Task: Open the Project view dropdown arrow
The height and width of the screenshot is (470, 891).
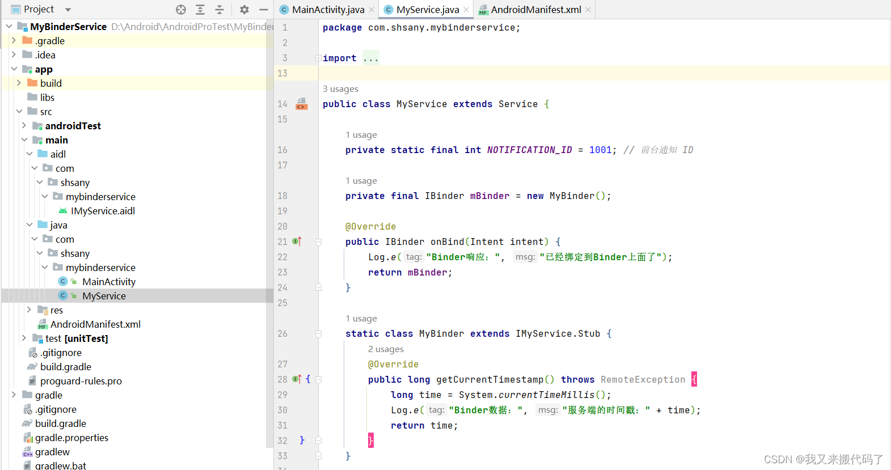Action: pos(68,10)
